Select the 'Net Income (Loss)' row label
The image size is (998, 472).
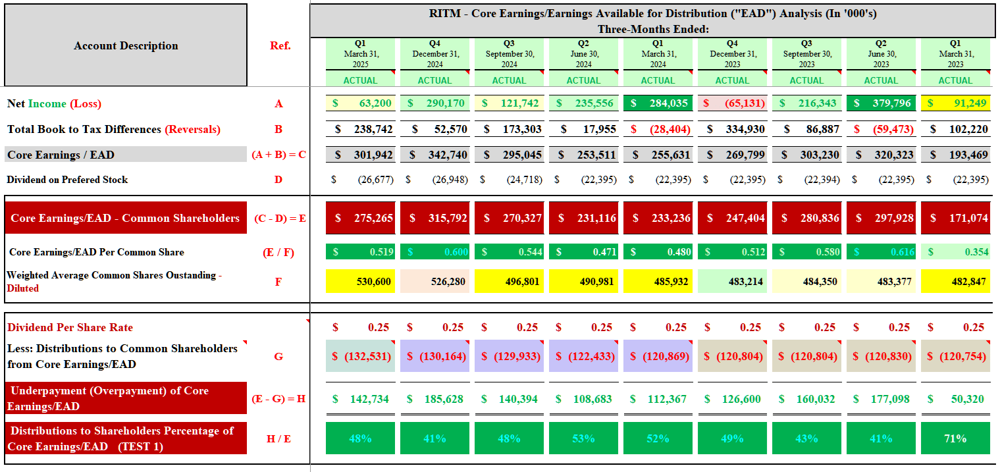(x=54, y=103)
